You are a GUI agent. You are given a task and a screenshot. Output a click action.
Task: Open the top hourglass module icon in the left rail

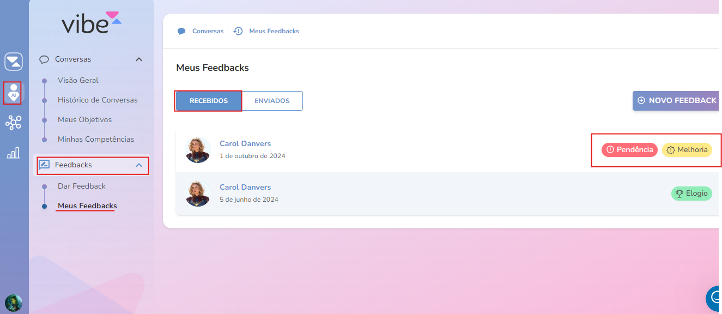(x=14, y=62)
